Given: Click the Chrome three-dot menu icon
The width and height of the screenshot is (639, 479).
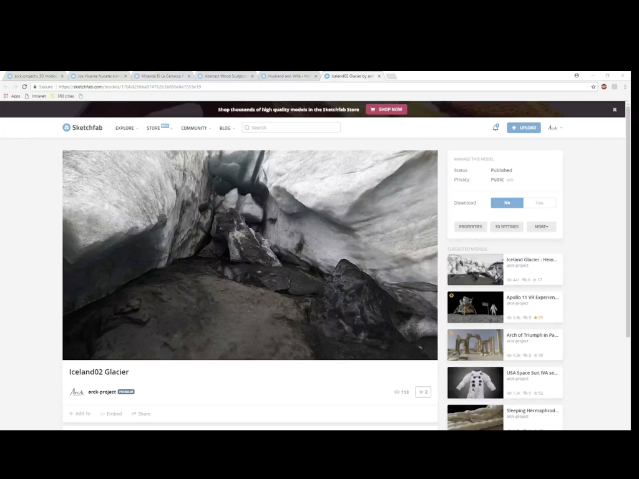Looking at the screenshot, I should coord(625,87).
